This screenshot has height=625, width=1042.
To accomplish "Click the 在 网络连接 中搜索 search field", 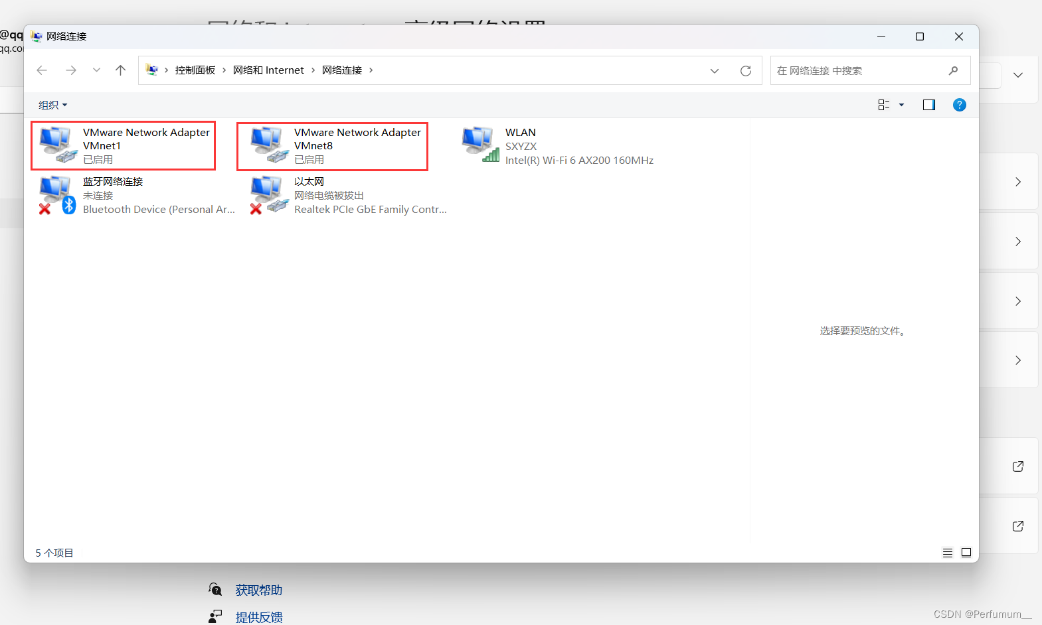I will click(870, 70).
